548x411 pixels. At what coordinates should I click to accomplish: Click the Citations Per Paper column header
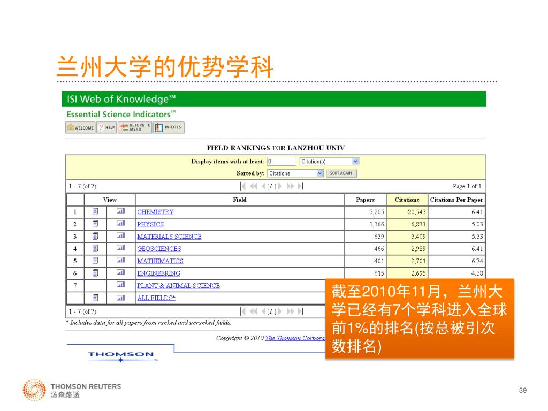point(456,200)
